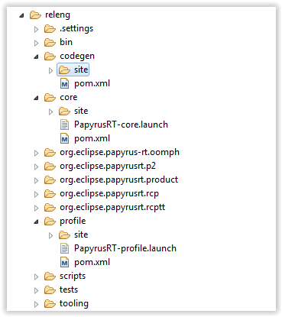Expand org.eclipse.papyrusrt.p2 folder arrow
The height and width of the screenshot is (317, 282).
coord(36,167)
